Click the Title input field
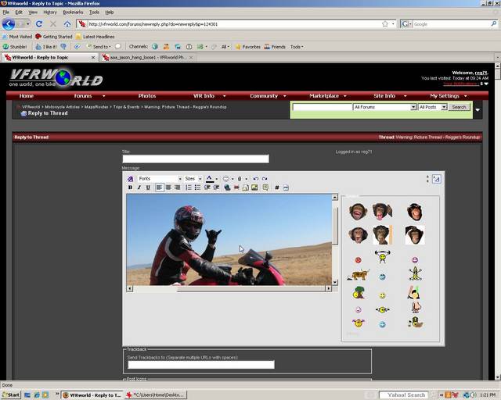This screenshot has height=400, width=501. click(195, 159)
